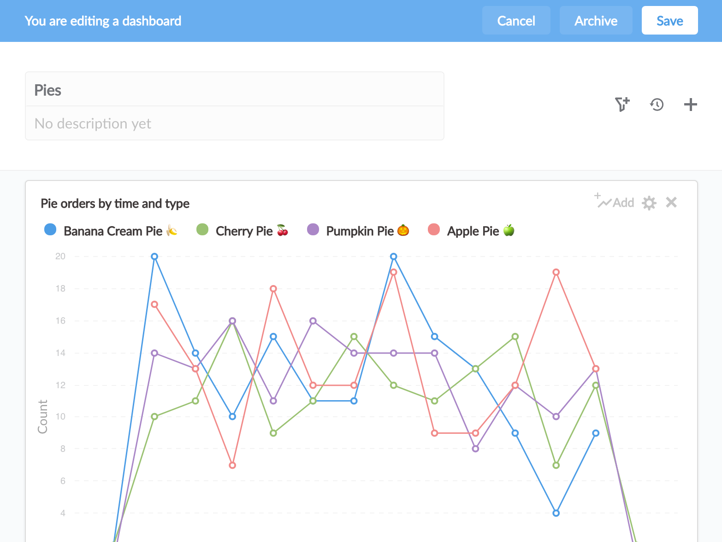Open the dashboard filter picker

pos(622,105)
